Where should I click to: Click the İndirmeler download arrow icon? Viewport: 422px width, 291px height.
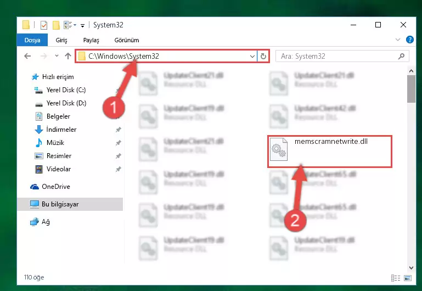[x=39, y=130]
